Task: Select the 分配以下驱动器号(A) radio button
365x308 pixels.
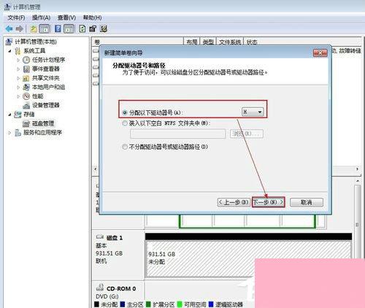Action: 125,112
